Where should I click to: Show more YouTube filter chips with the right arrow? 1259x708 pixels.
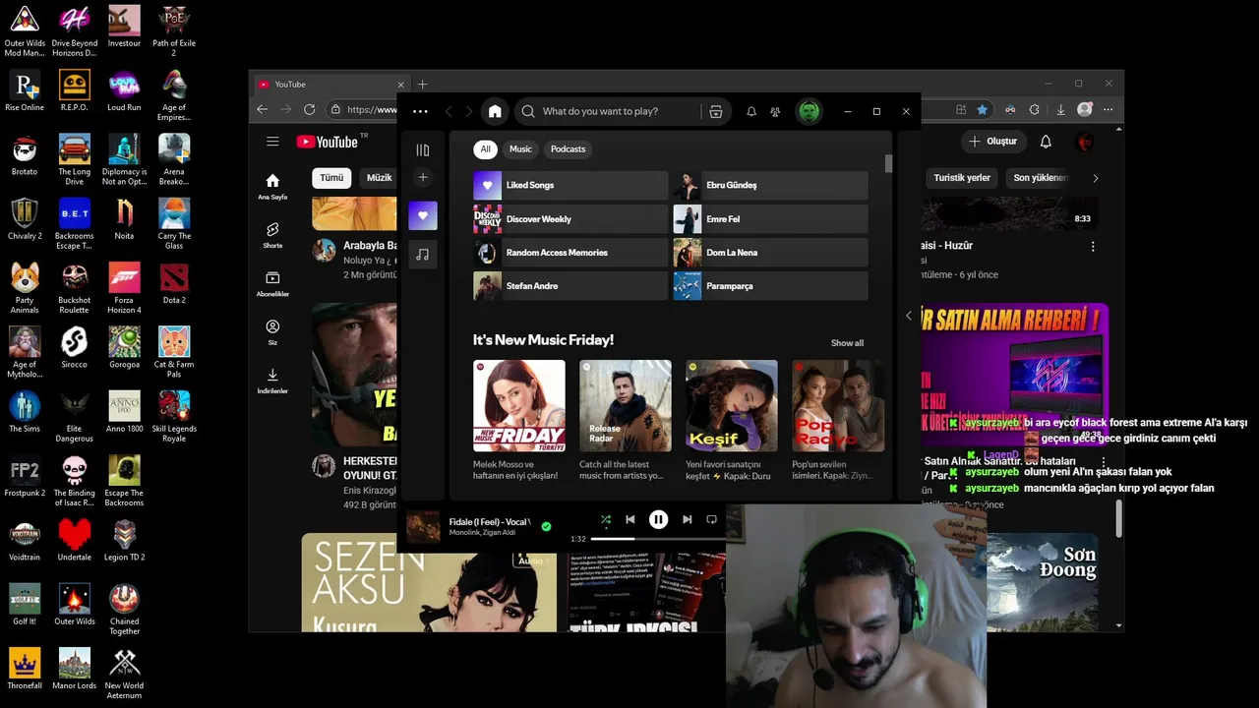[1095, 178]
